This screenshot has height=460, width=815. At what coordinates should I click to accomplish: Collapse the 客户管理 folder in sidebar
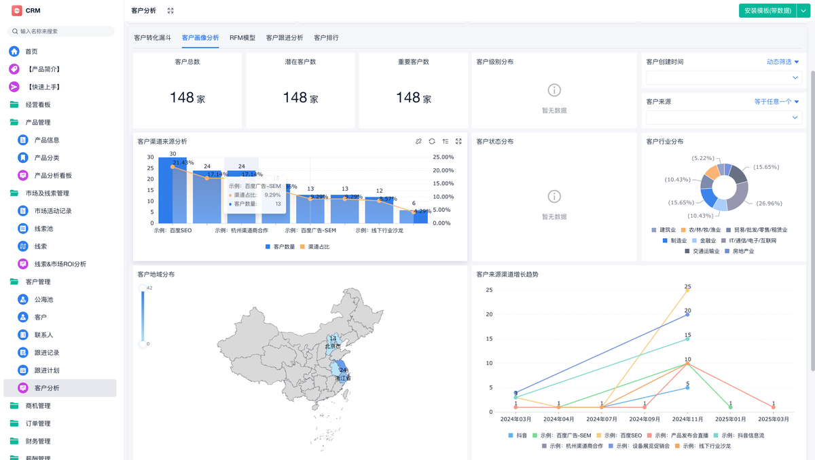click(38, 282)
